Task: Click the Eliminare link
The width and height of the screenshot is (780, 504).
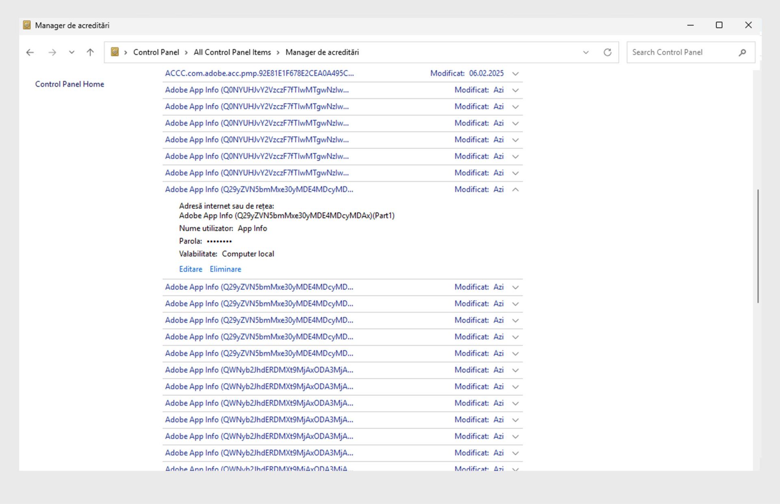Action: [x=225, y=269]
